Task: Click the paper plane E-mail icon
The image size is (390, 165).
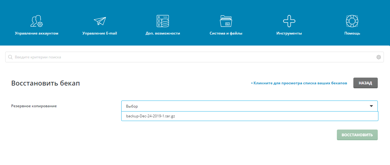Action: pos(100,21)
